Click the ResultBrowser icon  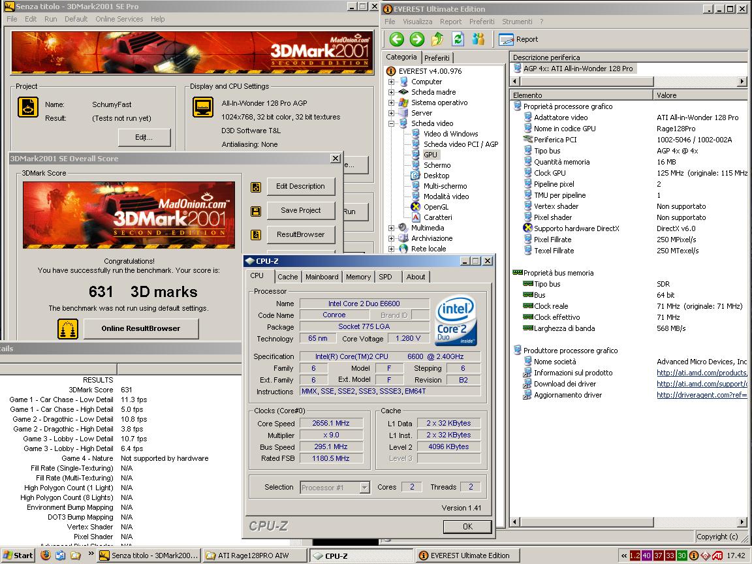click(256, 235)
